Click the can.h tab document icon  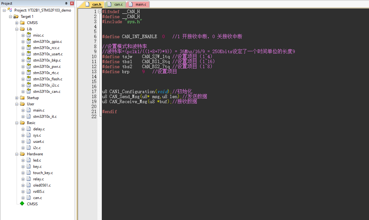87,4
